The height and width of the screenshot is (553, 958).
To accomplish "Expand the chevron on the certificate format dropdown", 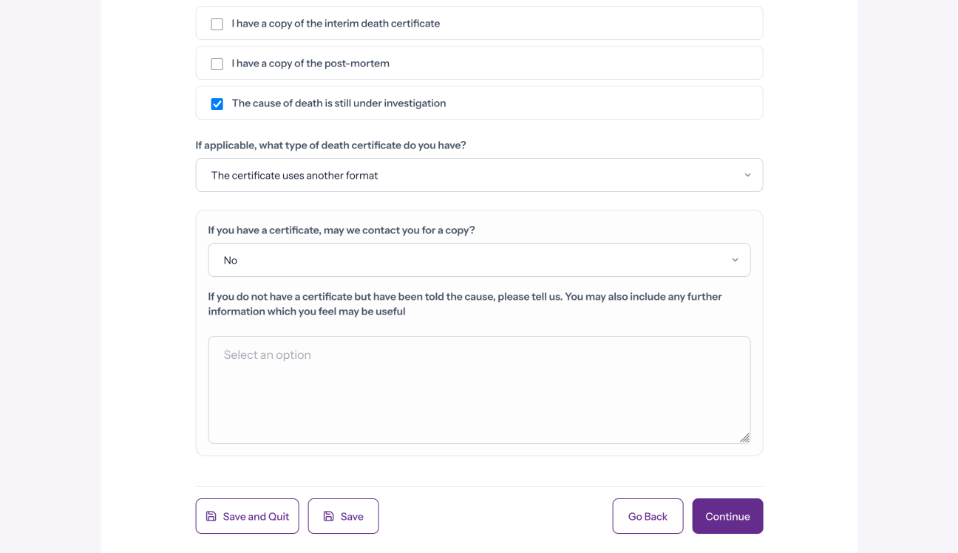I will click(x=748, y=175).
